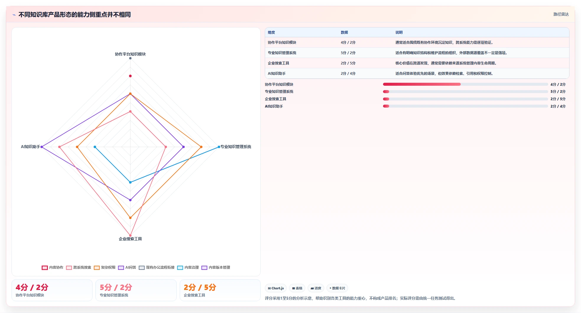This screenshot has width=581, height=313.
Task: Click the 路径雷达 label in header
Action: [561, 14]
